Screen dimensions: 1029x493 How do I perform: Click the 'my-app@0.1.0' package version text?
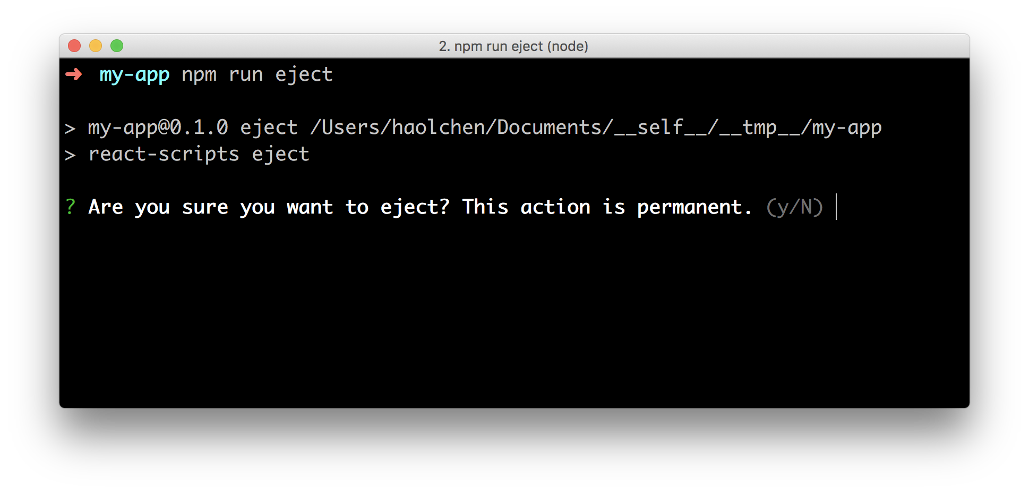pyautogui.click(x=158, y=128)
